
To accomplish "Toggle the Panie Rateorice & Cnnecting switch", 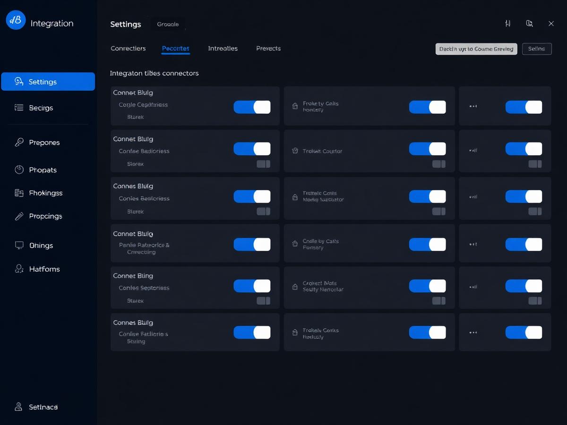I will coord(252,244).
